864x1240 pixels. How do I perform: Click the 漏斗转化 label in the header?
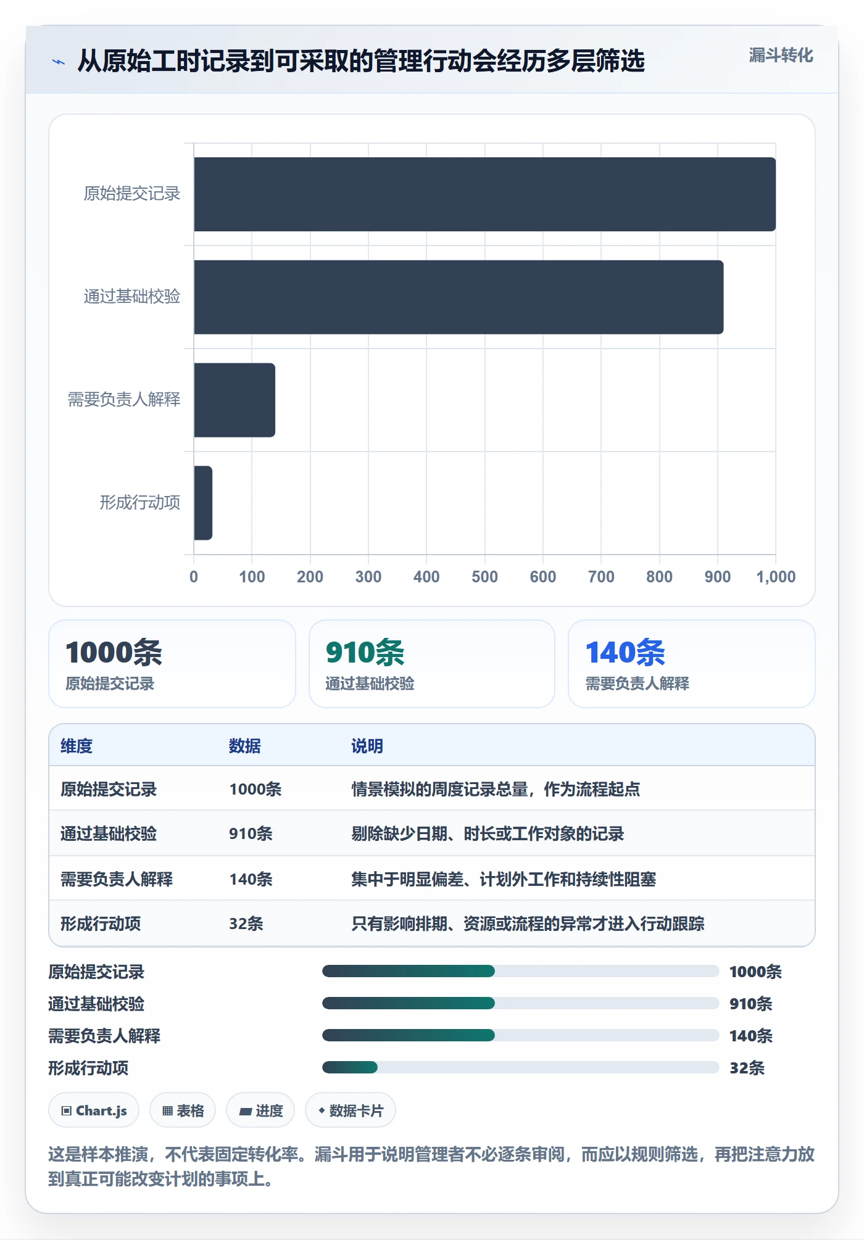pos(781,56)
